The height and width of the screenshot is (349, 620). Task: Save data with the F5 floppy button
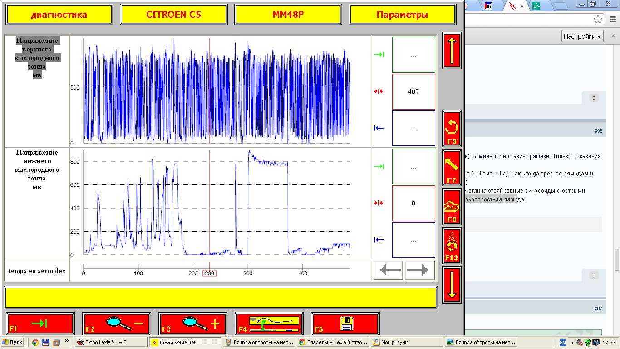344,324
